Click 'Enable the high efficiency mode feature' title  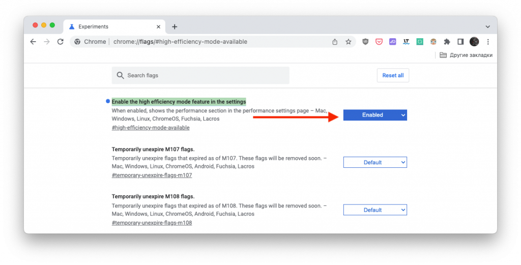click(179, 102)
